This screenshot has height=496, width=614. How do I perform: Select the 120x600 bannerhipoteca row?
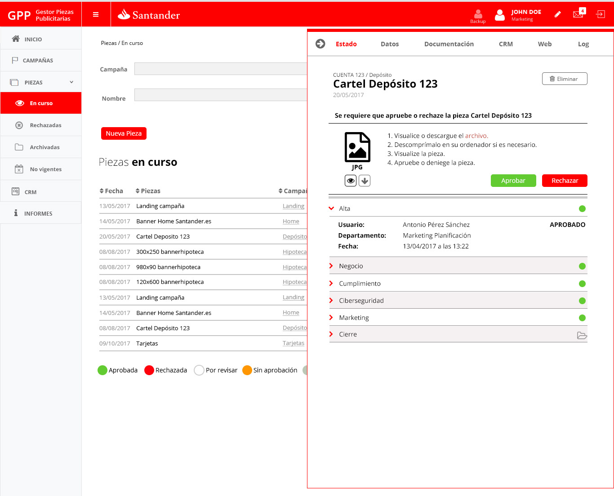tap(203, 282)
